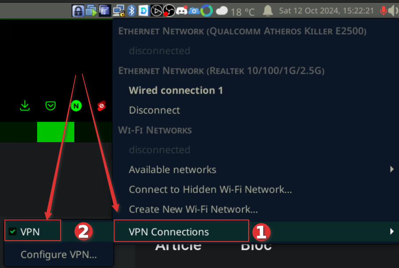Click the padlock tray icon
This screenshot has height=268, width=399.
click(78, 11)
